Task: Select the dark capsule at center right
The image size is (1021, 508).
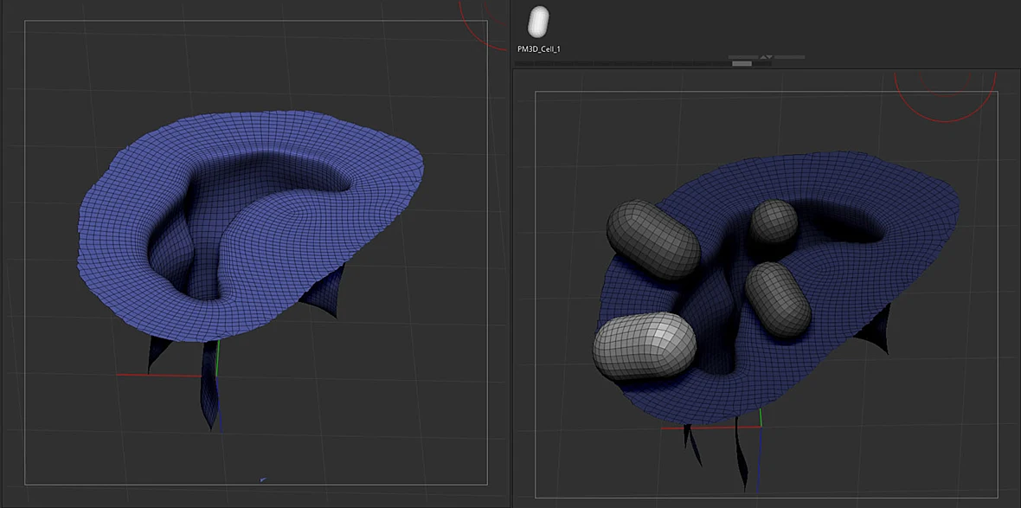Action: coord(778,299)
